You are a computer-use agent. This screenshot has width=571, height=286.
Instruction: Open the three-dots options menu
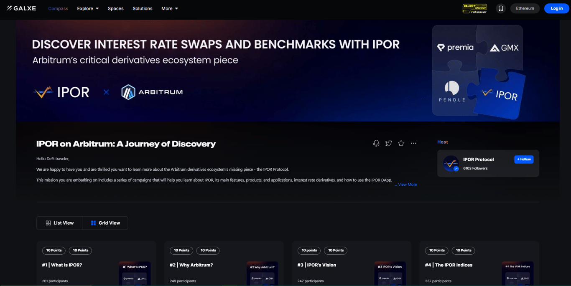pos(413,143)
